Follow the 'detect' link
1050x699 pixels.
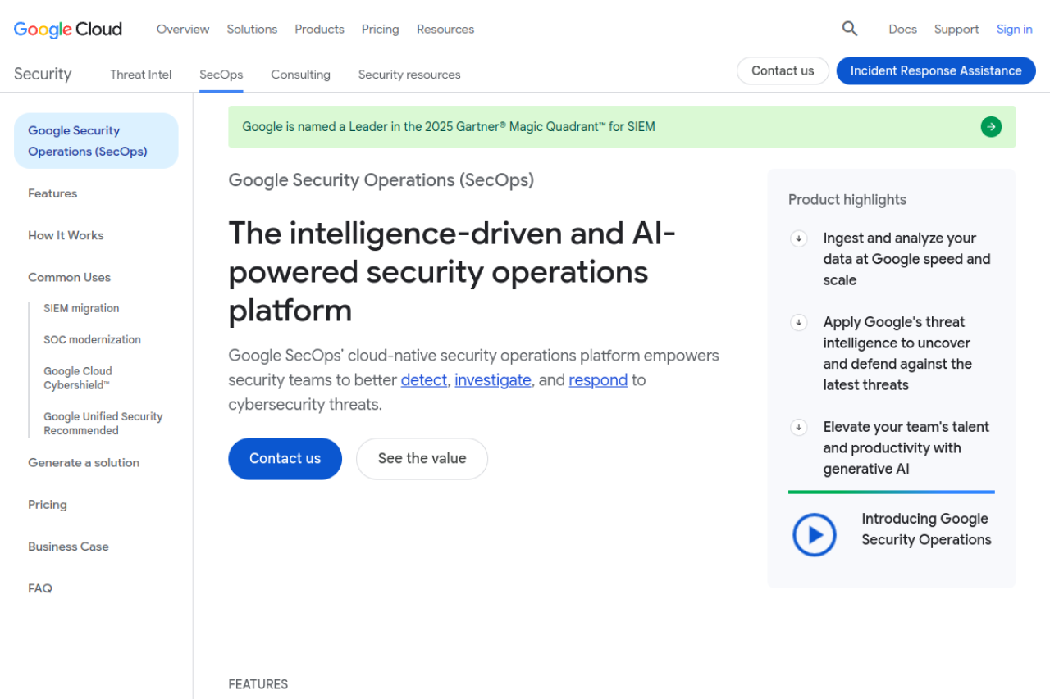424,380
